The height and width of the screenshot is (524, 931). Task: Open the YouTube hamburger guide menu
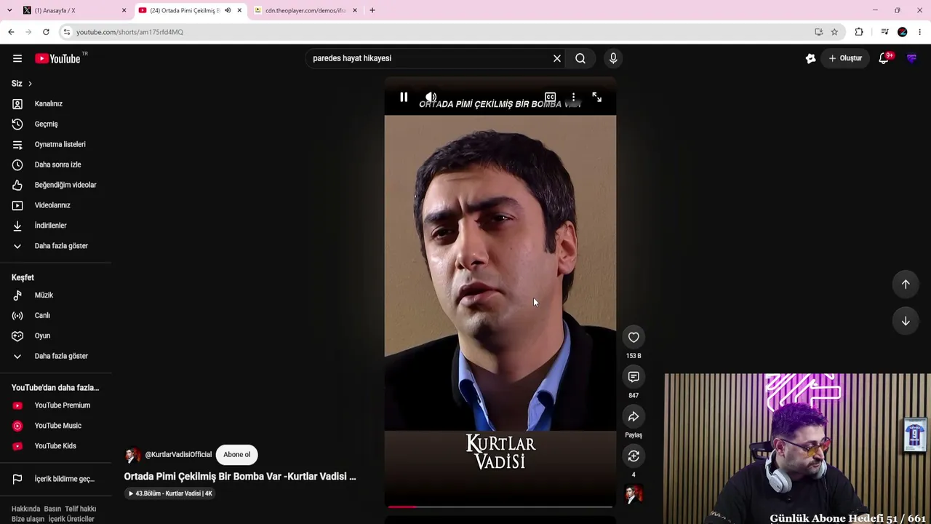17,58
